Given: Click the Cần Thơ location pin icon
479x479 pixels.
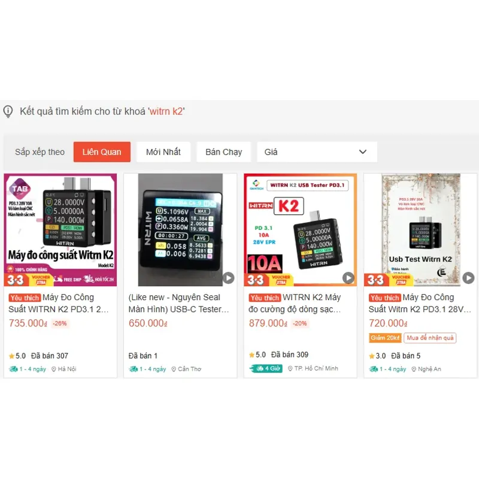Looking at the screenshot, I should pyautogui.click(x=174, y=369).
